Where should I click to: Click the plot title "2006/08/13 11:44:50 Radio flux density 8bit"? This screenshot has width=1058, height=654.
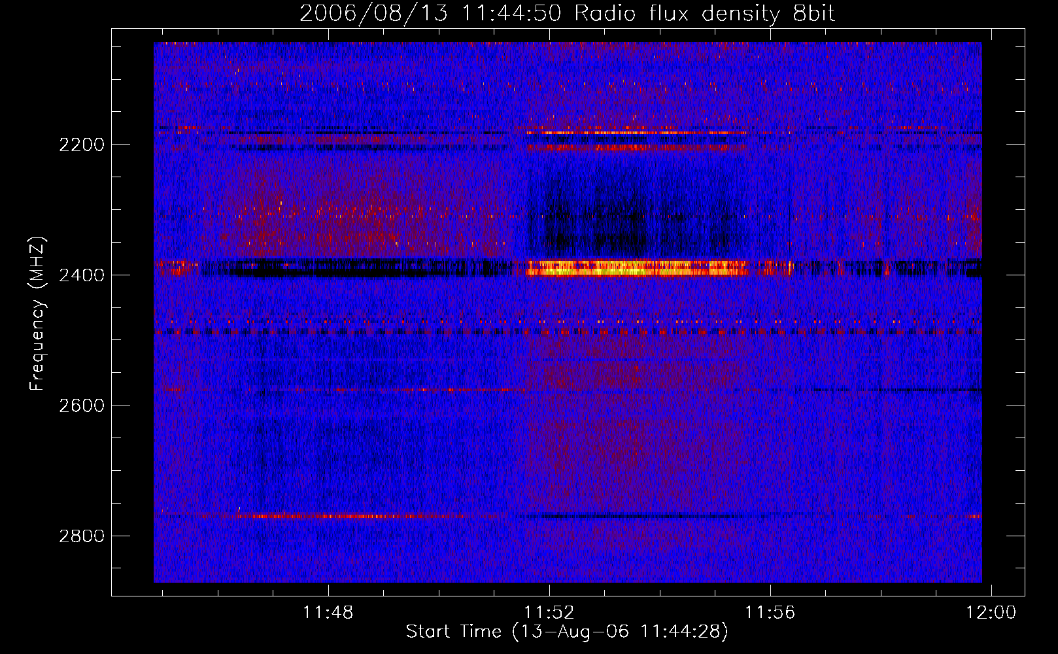567,14
